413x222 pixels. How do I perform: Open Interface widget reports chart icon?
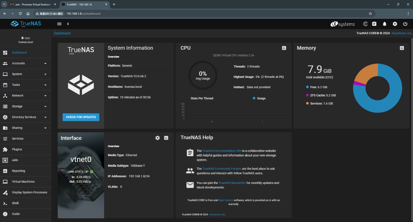coord(166,138)
